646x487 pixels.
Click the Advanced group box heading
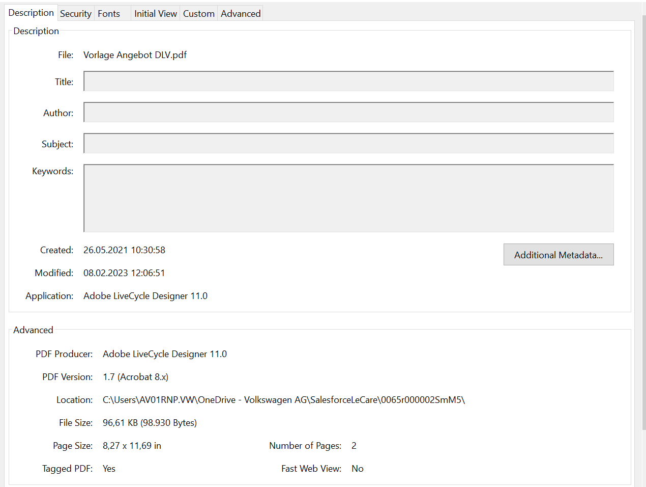33,330
